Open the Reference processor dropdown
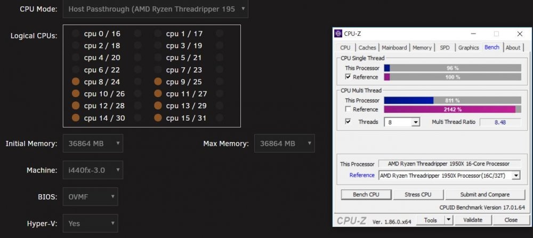The height and width of the screenshot is (238, 533). tap(449, 176)
